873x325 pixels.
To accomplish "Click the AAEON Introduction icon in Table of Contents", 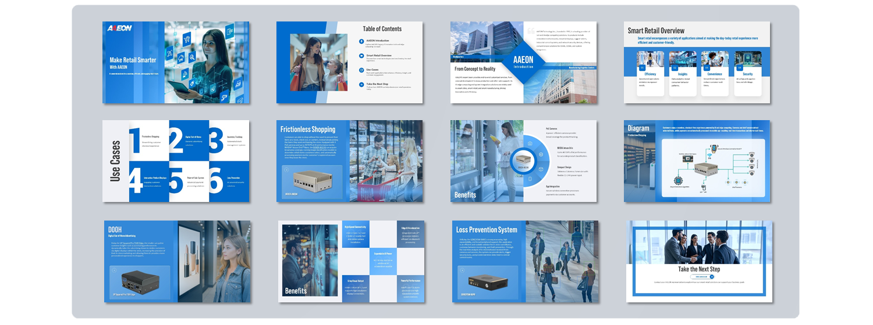I will tap(361, 41).
